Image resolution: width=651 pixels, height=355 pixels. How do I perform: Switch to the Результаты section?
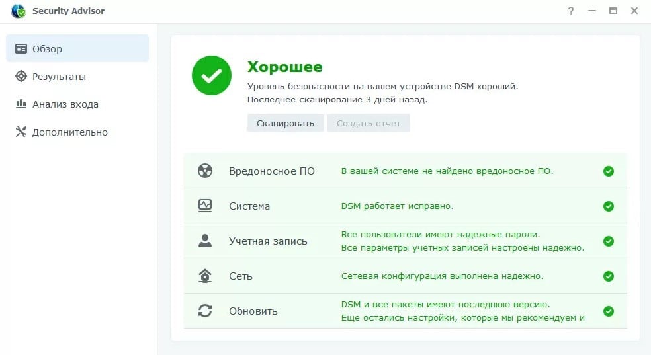(59, 77)
